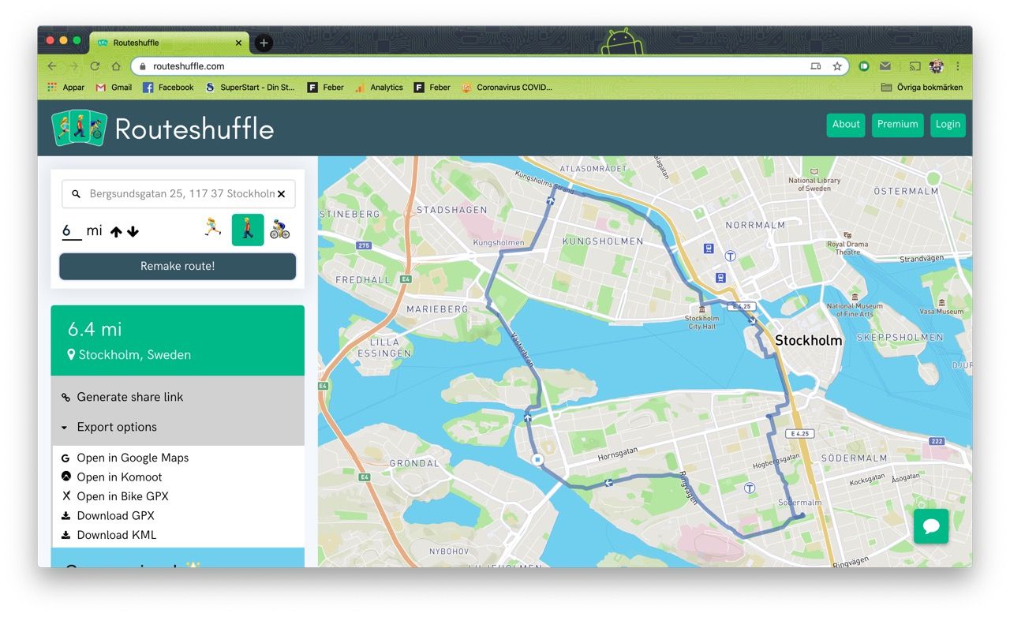This screenshot has width=1010, height=617.
Task: Select the running activity icon
Action: pyautogui.click(x=213, y=229)
